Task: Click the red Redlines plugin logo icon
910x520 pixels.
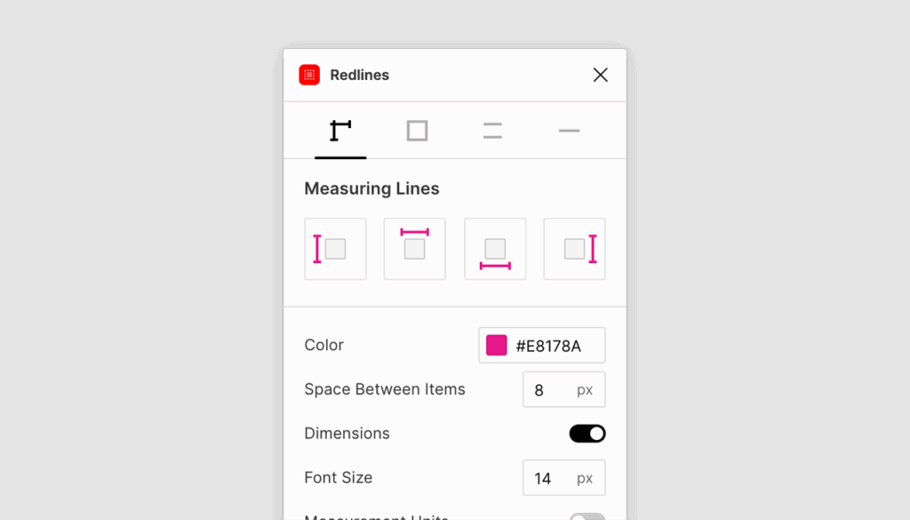Action: 309,75
